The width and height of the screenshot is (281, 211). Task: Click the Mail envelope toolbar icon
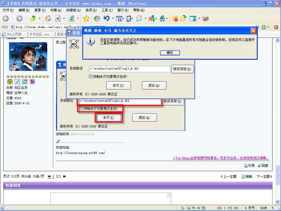click(x=139, y=18)
